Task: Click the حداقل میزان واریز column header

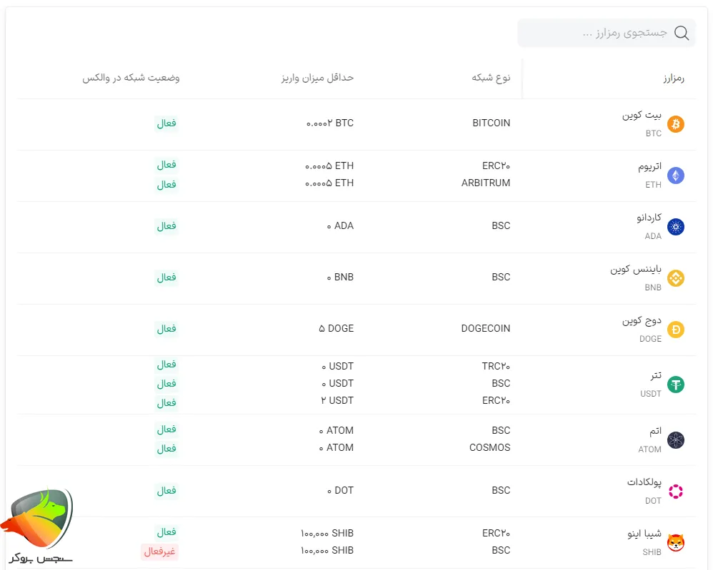Action: click(x=317, y=78)
